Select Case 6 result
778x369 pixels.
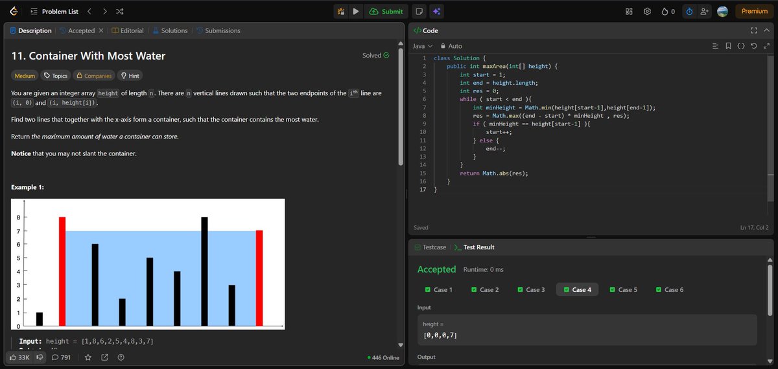click(x=670, y=289)
